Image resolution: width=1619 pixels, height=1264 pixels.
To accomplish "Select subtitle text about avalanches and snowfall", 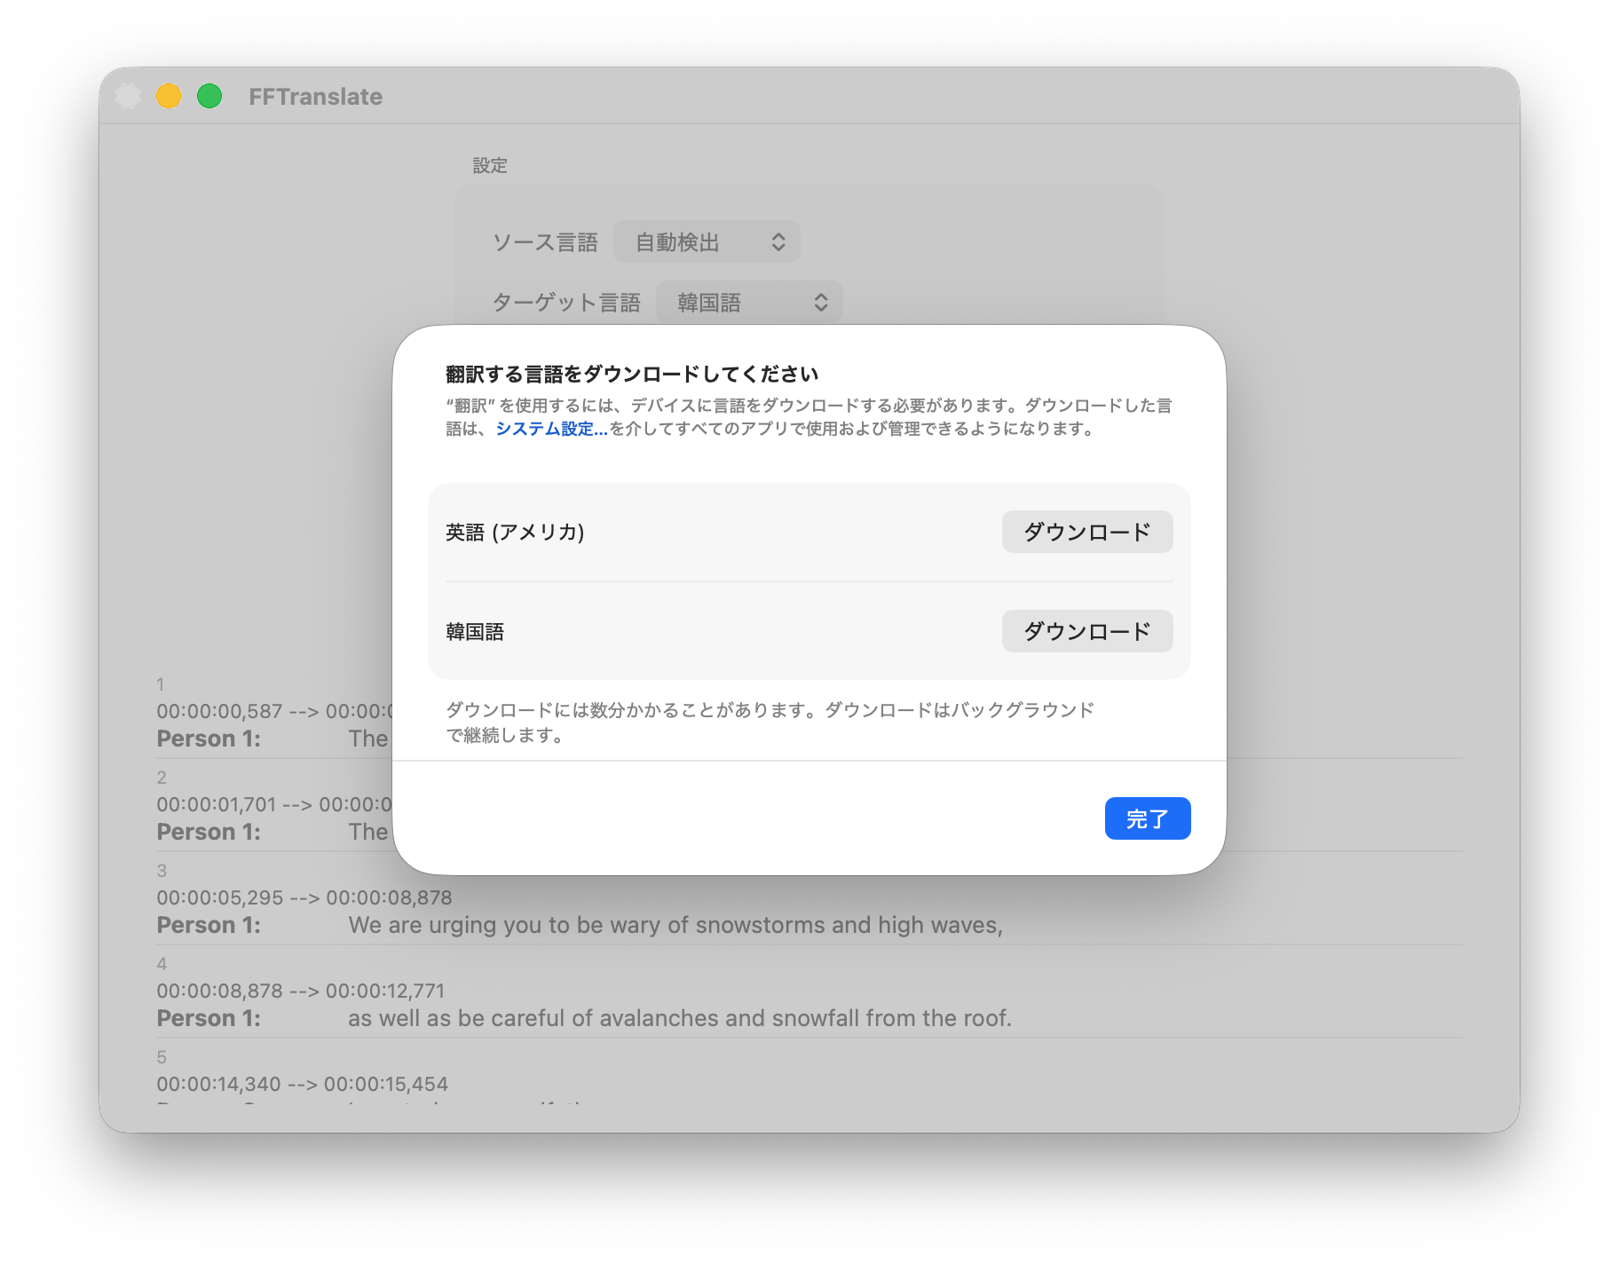I will 679,1018.
